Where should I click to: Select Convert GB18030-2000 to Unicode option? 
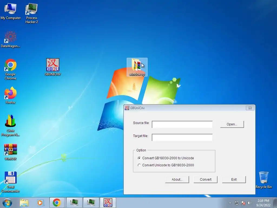click(x=166, y=158)
